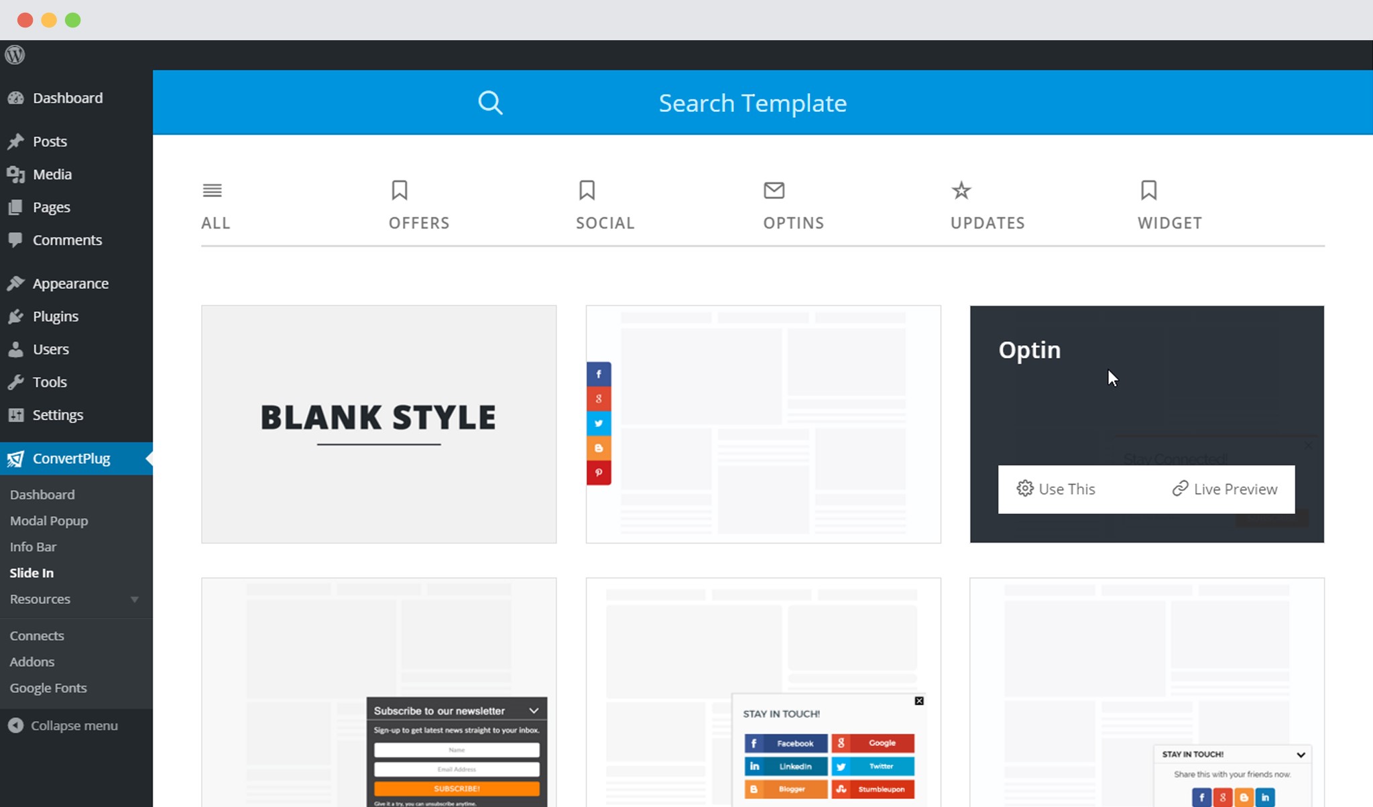The width and height of the screenshot is (1373, 807).
Task: Toggle the Stay In Touch social widget
Action: [1301, 754]
